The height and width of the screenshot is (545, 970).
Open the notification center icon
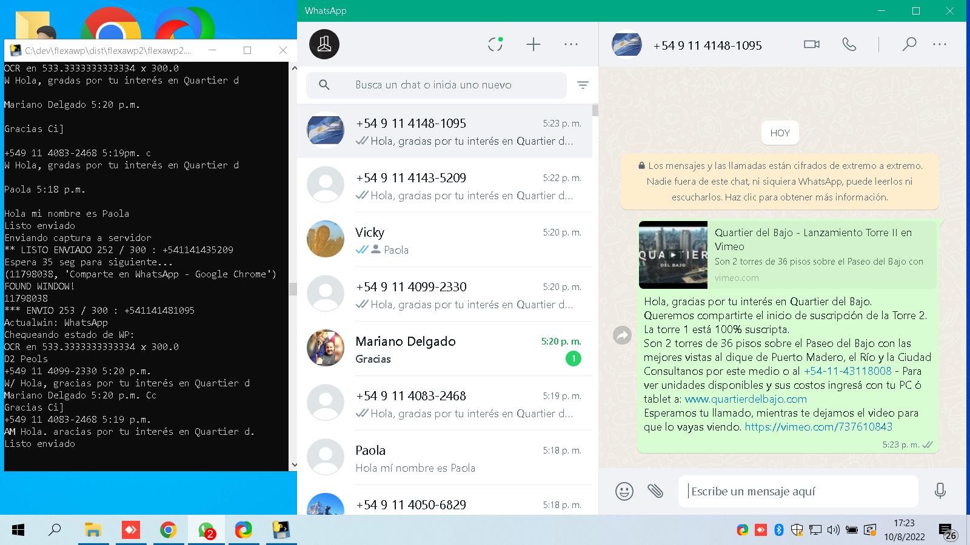[946, 532]
